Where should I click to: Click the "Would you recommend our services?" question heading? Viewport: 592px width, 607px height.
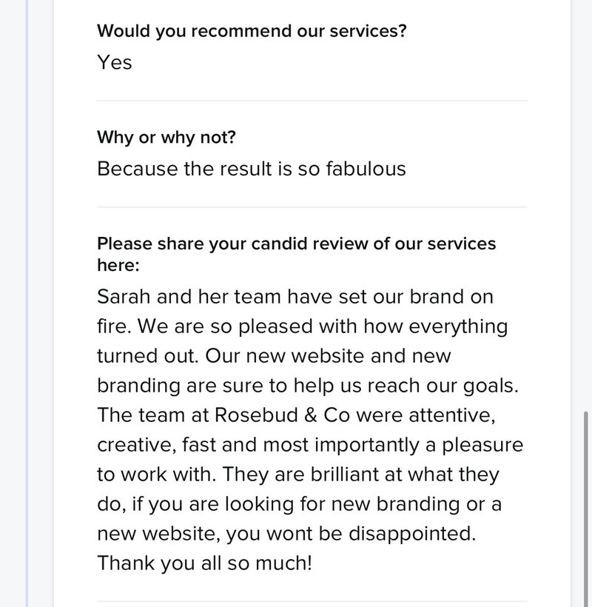pos(252,31)
